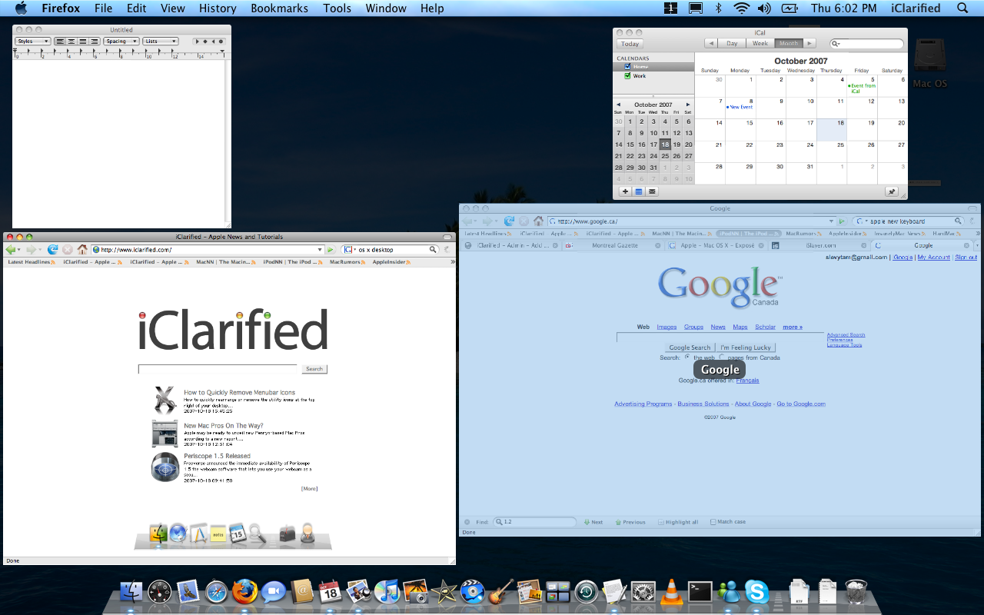Open back history dropdown in iClarified window
984x615 pixels.
click(x=21, y=250)
